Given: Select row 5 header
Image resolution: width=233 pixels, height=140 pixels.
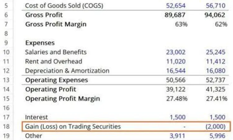Looking at the screenshot, I should [x=6, y=6].
